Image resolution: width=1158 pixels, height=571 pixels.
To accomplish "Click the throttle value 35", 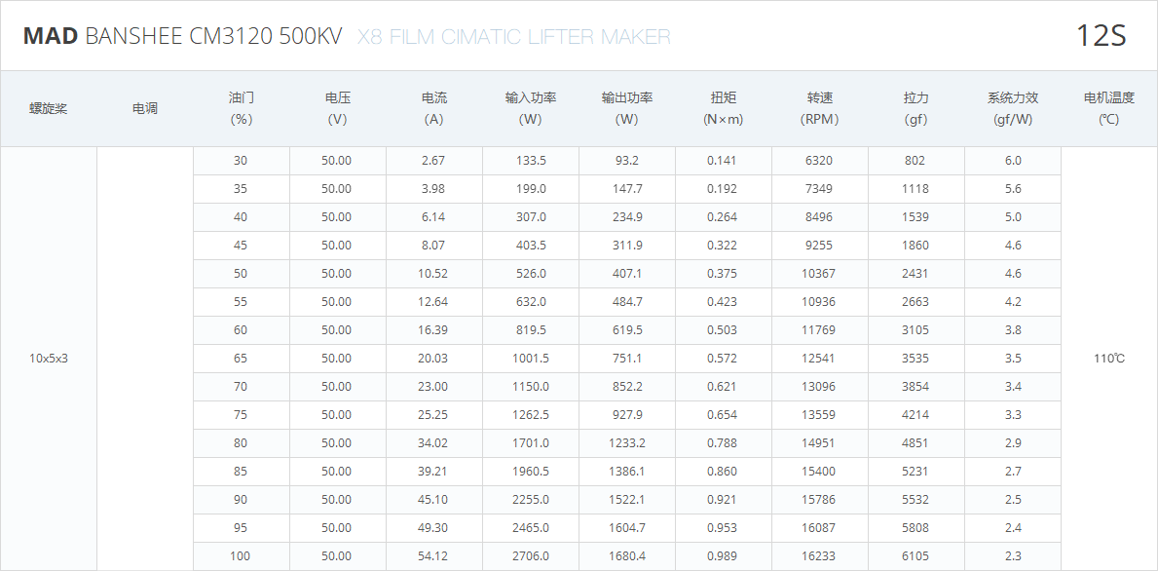I will point(241,188).
